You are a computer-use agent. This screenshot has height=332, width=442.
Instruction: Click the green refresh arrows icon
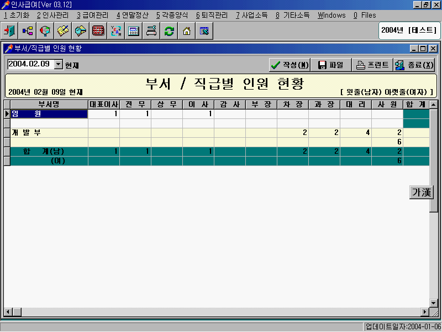pyautogui.click(x=169, y=31)
